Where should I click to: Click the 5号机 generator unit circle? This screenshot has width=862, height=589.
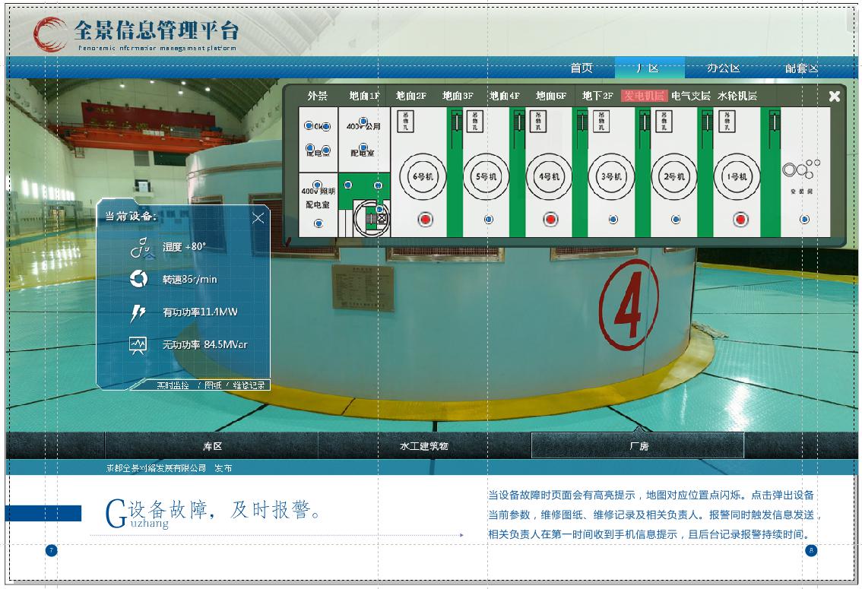(x=486, y=177)
